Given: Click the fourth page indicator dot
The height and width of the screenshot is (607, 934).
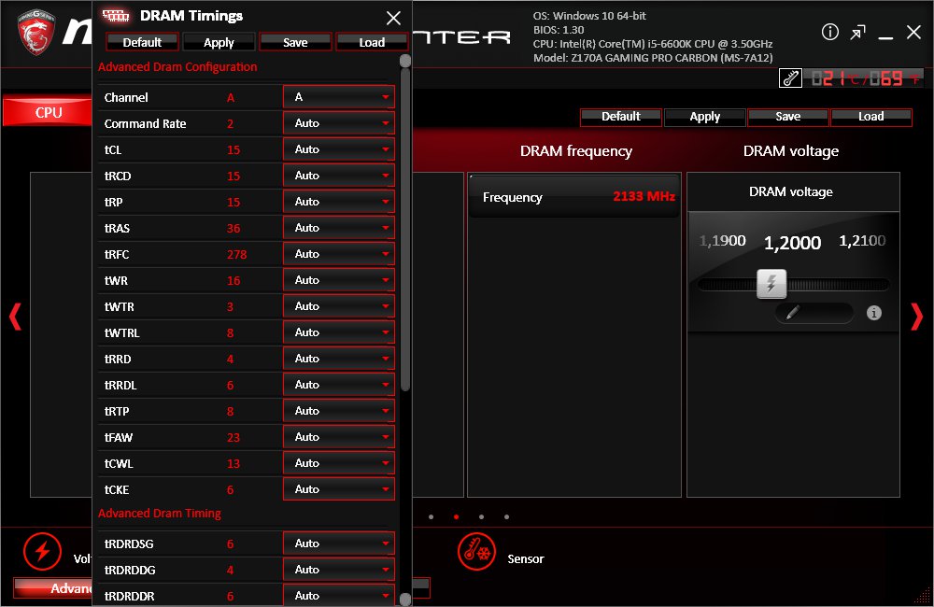Looking at the screenshot, I should click(506, 517).
